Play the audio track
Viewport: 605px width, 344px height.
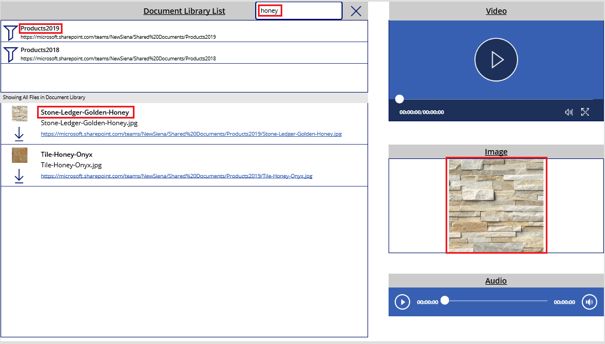click(402, 302)
